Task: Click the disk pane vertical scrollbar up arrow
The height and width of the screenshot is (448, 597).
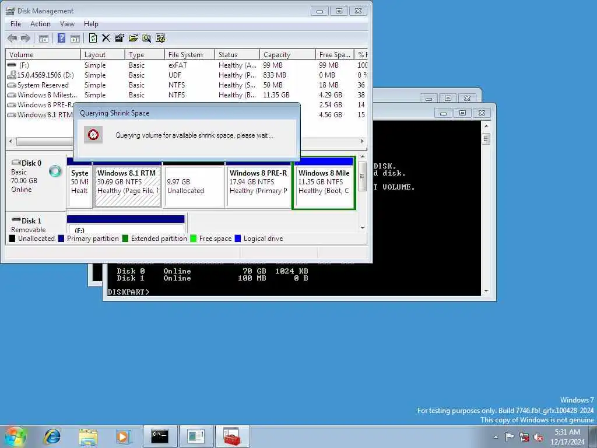Action: (363, 156)
